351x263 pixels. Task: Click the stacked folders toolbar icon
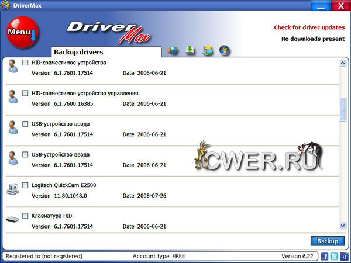[x=208, y=50]
